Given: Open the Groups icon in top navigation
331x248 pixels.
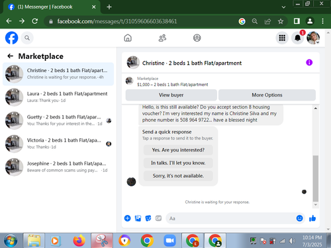Looking at the screenshot, I should click(x=197, y=38).
